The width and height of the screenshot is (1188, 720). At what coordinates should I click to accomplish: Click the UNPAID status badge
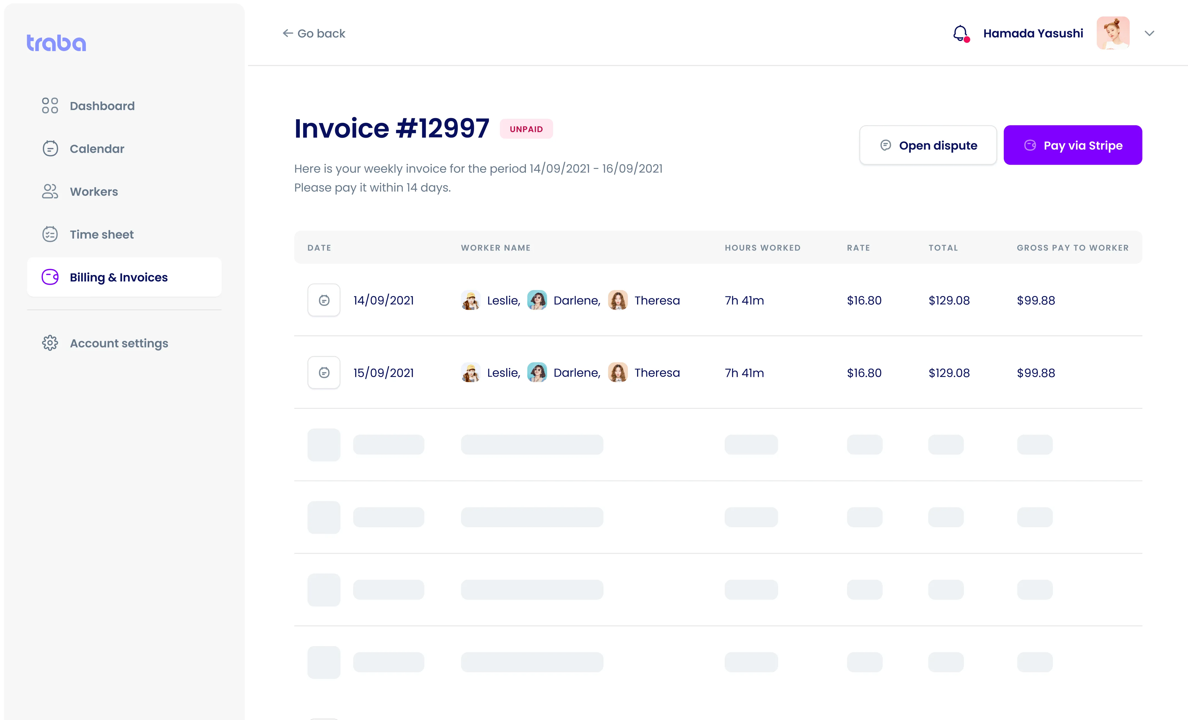tap(526, 129)
